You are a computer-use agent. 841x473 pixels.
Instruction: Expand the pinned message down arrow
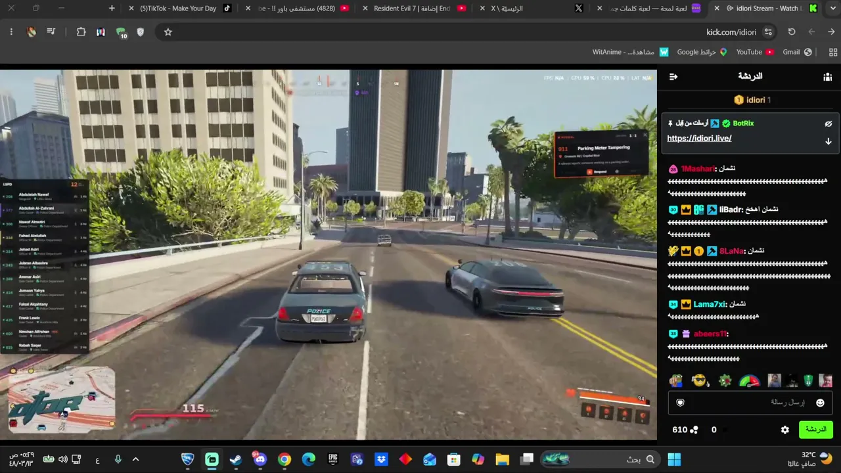pyautogui.click(x=829, y=141)
